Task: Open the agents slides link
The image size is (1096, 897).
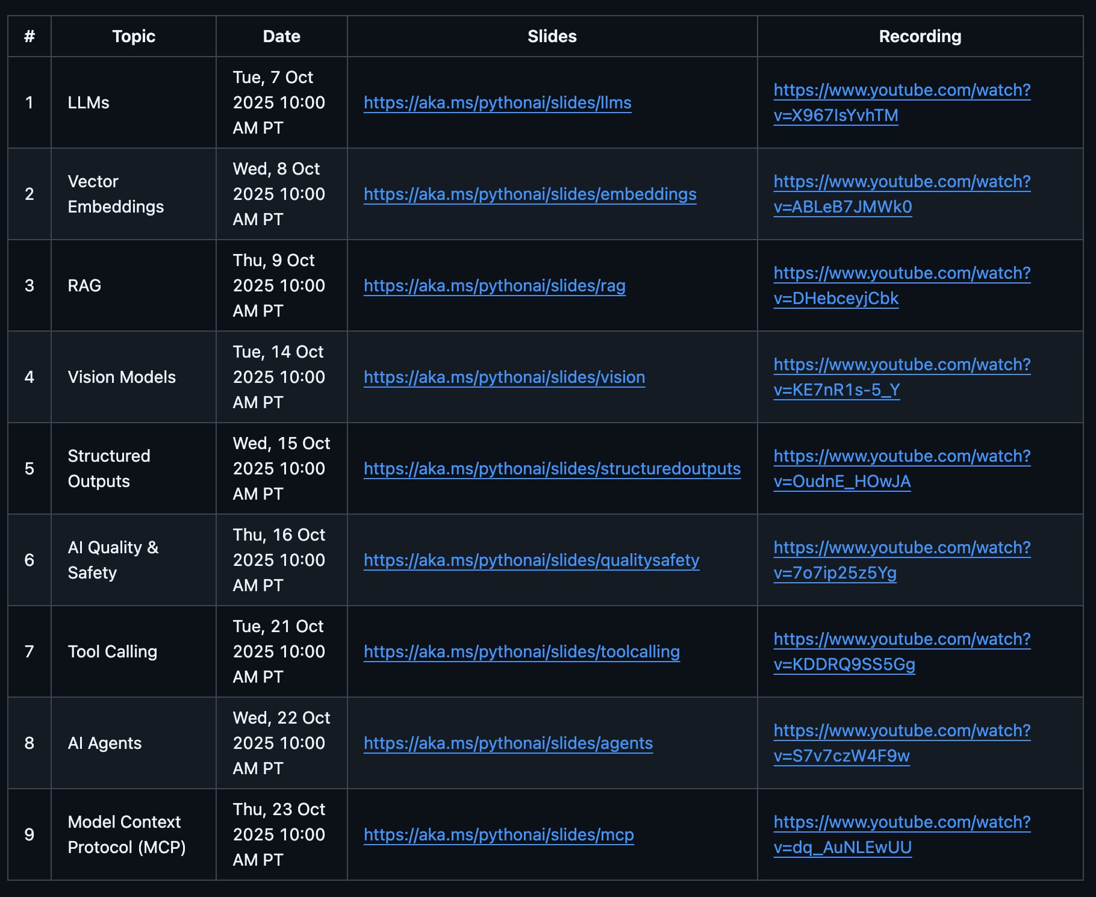Action: (508, 743)
